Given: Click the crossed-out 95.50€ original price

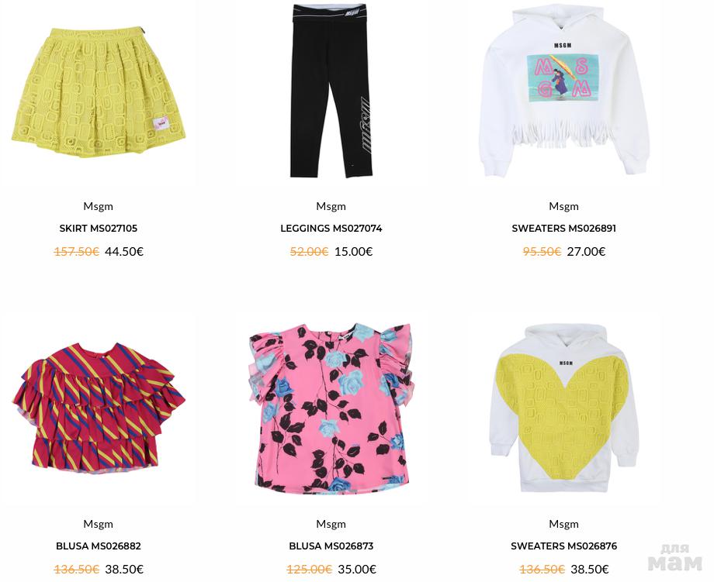Looking at the screenshot, I should 542,251.
